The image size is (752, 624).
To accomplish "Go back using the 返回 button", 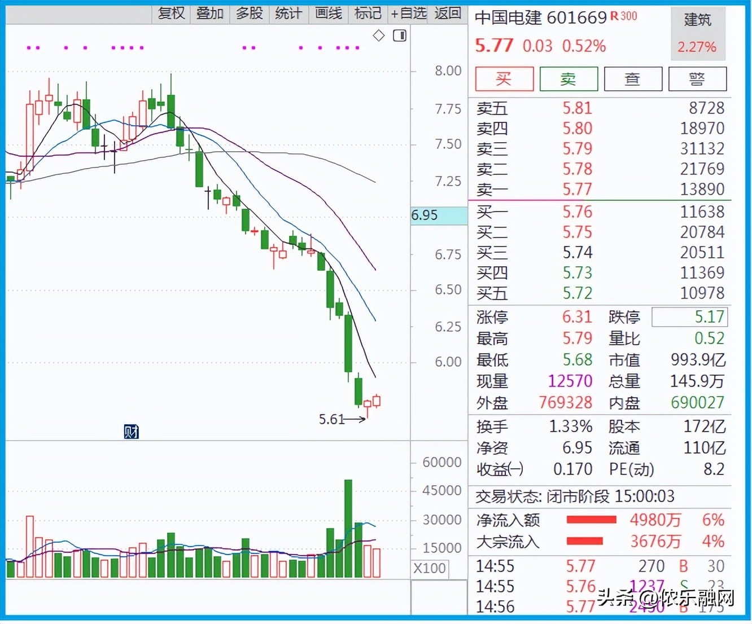I will [448, 14].
